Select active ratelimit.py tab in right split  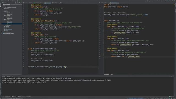[x=114, y=3]
